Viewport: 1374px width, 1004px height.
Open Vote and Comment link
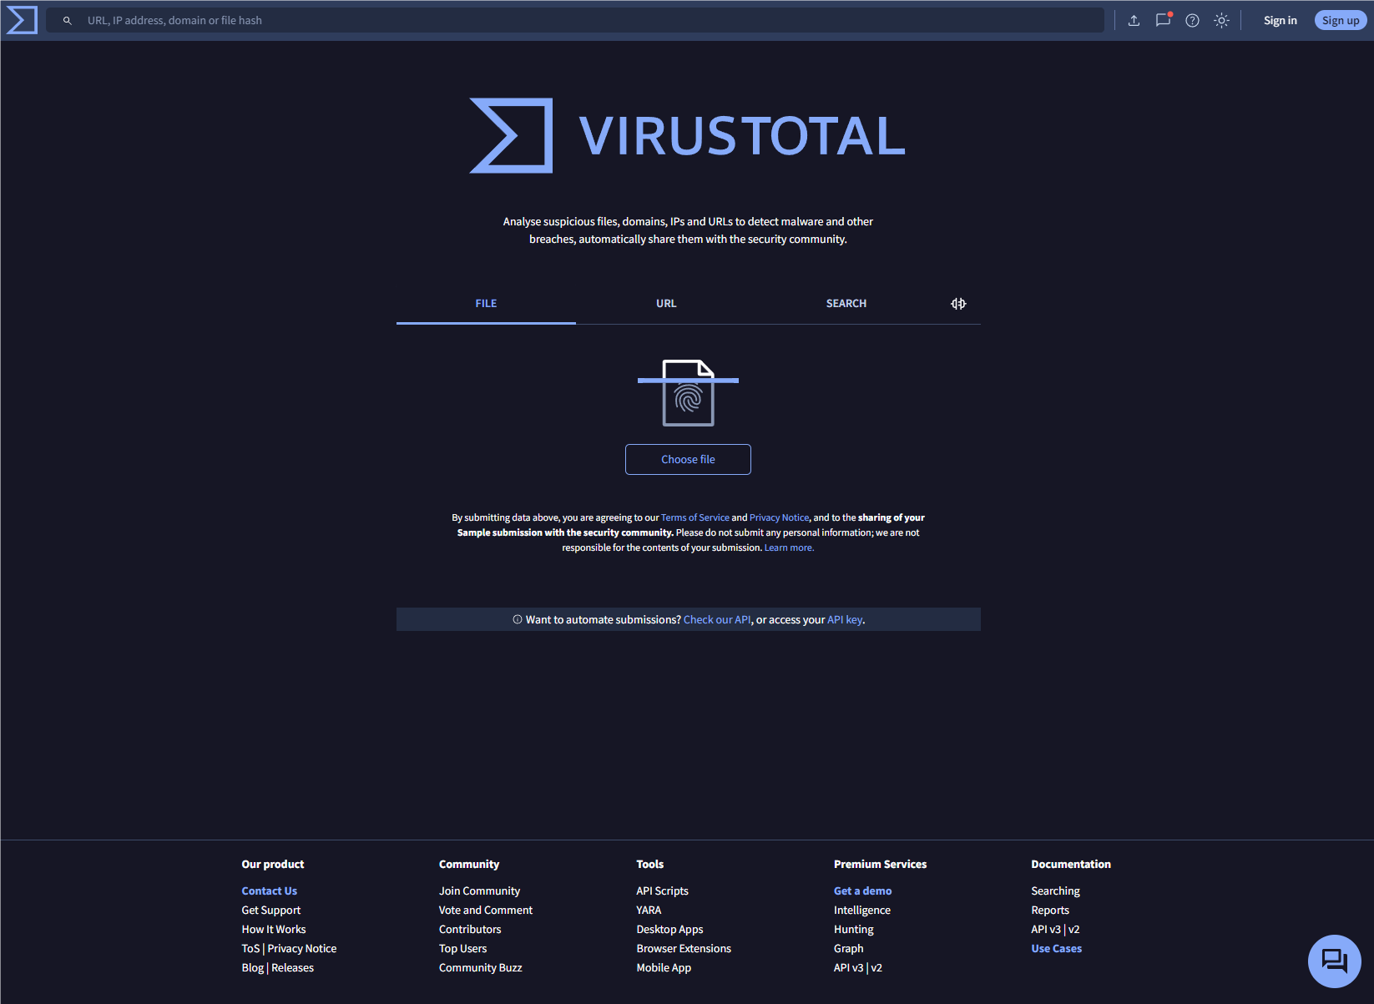click(486, 911)
